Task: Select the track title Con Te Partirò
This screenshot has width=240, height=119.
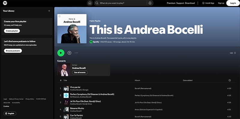Action: 76,115
